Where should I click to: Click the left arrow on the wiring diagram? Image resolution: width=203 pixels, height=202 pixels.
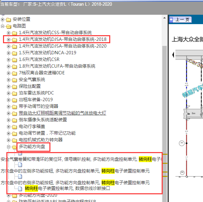coord(173,55)
